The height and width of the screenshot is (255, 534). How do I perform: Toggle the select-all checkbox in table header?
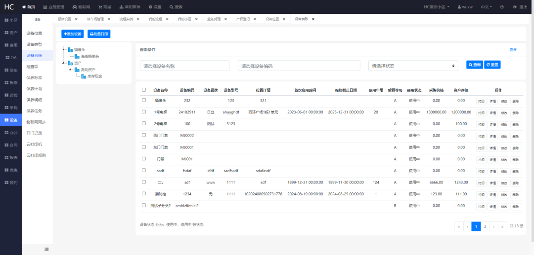[x=144, y=90]
